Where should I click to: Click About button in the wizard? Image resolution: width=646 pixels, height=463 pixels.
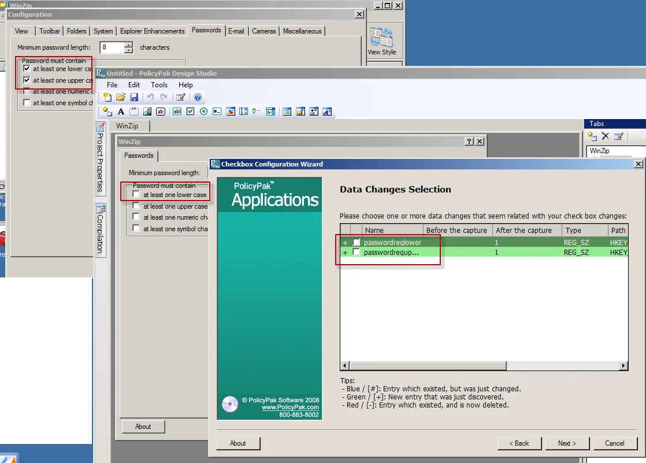[237, 443]
